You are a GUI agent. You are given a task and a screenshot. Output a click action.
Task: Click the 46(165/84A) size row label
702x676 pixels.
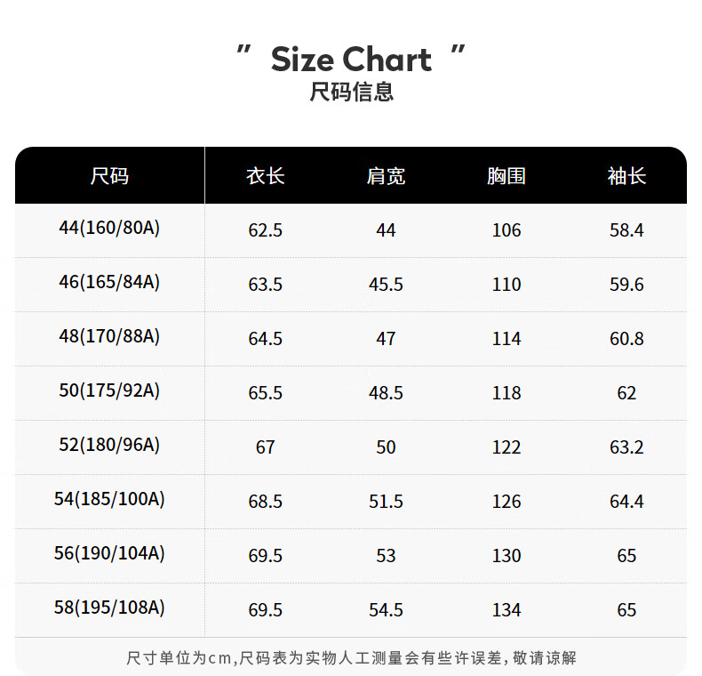(109, 282)
